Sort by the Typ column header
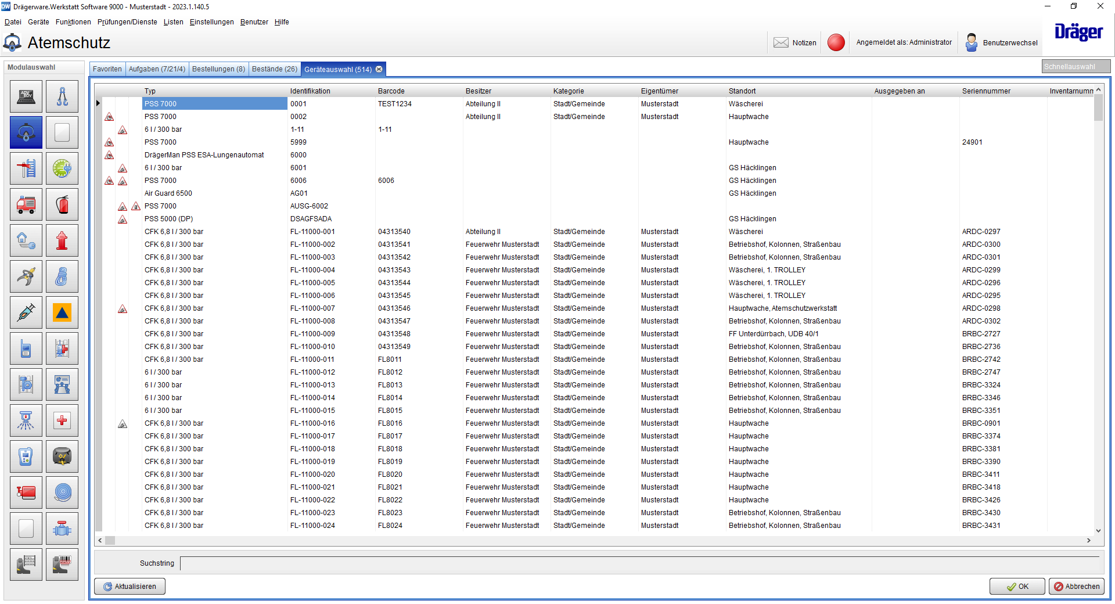Viewport: 1115px width, 604px height. (x=215, y=91)
